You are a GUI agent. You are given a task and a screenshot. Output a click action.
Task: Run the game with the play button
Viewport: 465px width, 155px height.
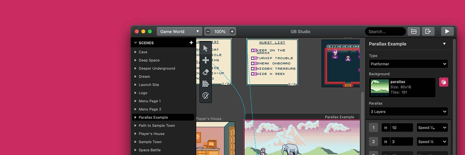[x=447, y=31]
